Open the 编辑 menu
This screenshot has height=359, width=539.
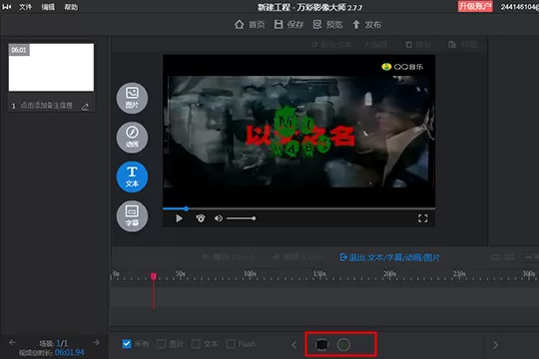48,7
